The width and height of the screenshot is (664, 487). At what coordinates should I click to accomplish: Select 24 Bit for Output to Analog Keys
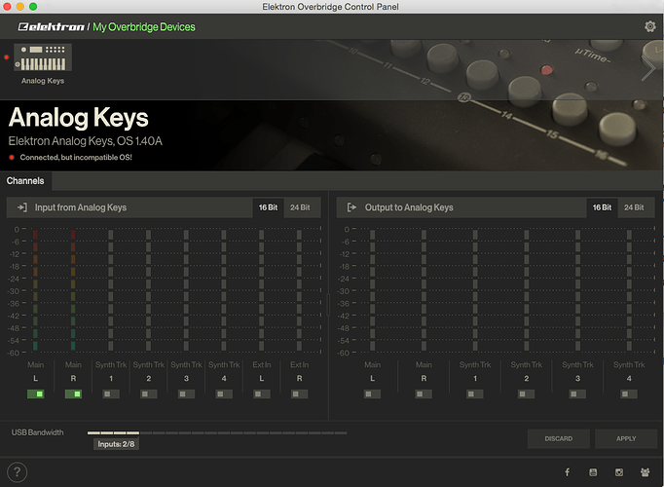634,207
